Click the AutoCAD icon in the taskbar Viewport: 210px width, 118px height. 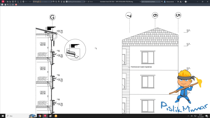(x=45, y=116)
